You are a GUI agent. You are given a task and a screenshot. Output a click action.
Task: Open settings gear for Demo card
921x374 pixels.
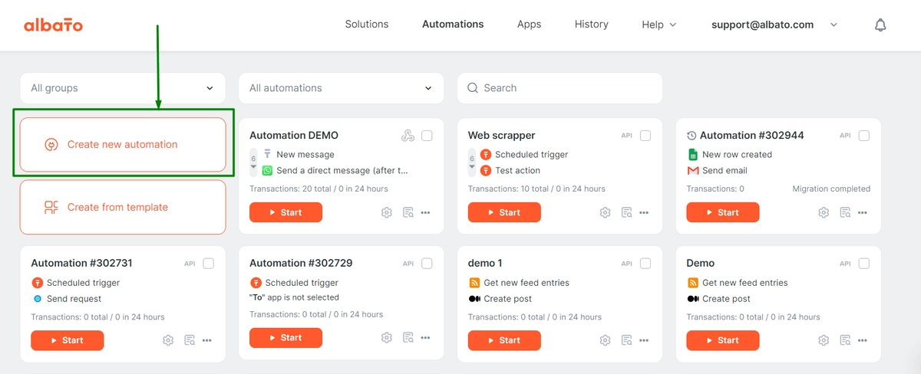824,340
